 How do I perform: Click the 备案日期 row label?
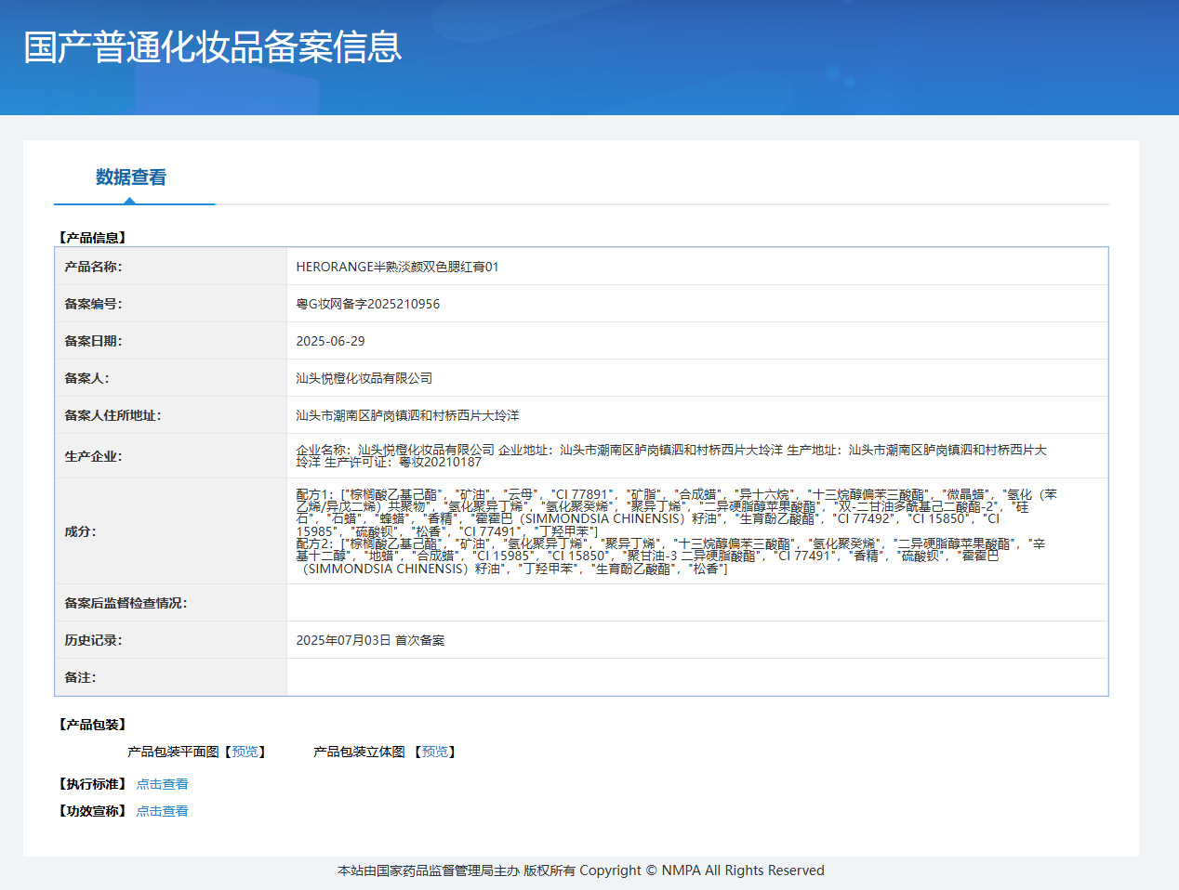point(93,341)
